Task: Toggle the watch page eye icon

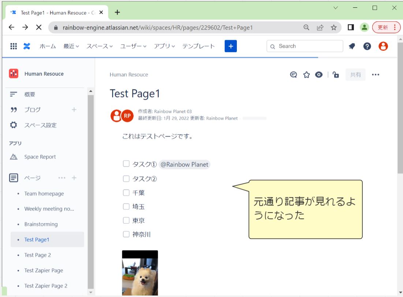Action: coord(319,75)
